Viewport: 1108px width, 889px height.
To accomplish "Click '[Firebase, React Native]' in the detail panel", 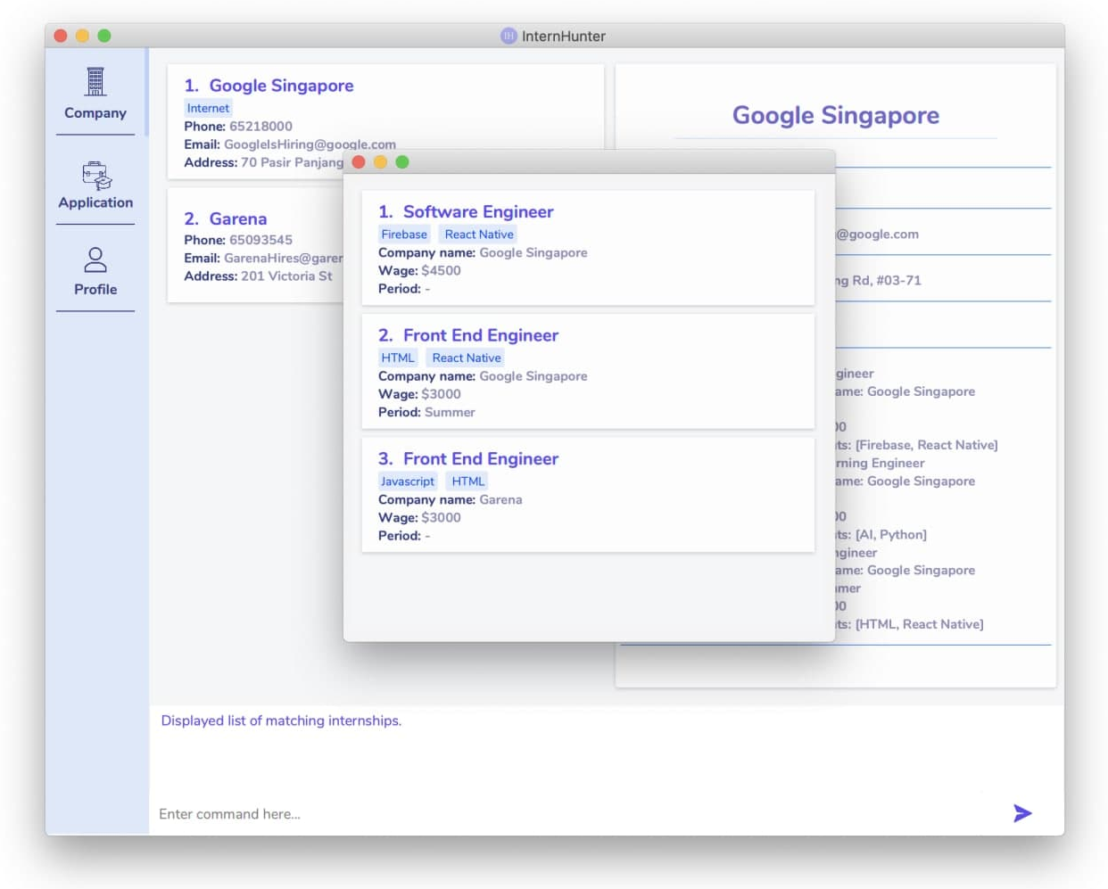I will (926, 445).
